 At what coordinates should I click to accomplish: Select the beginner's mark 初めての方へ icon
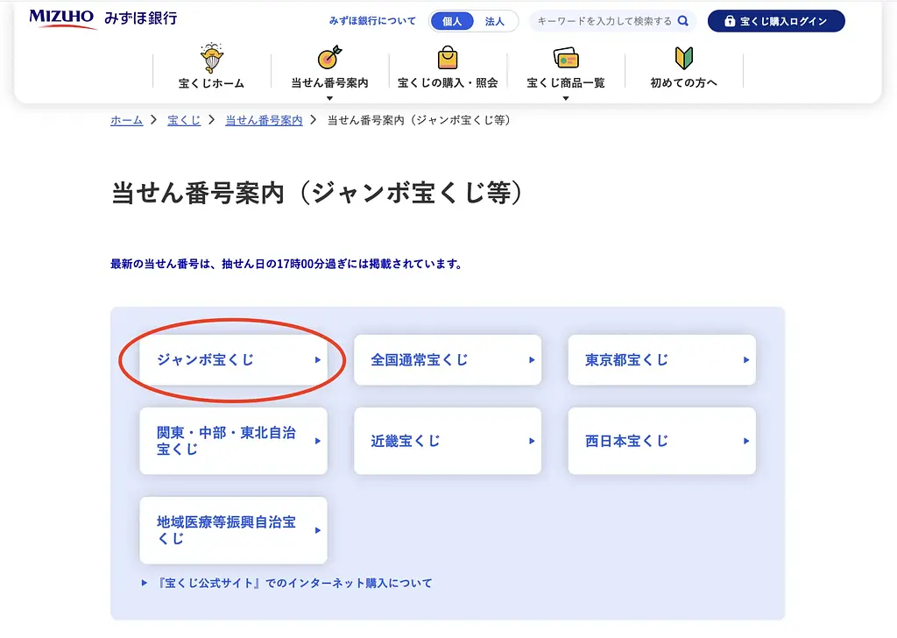683,58
